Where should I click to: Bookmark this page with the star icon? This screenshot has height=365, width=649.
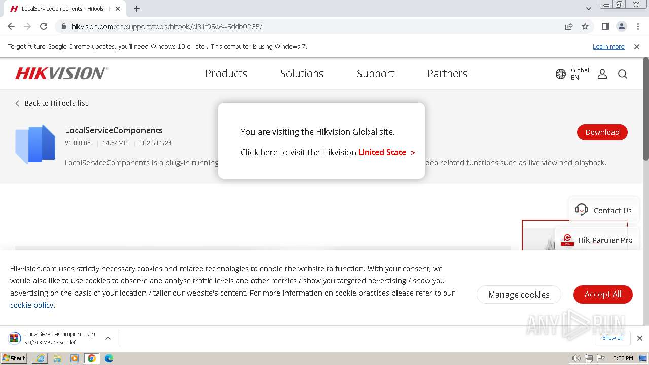pyautogui.click(x=585, y=26)
